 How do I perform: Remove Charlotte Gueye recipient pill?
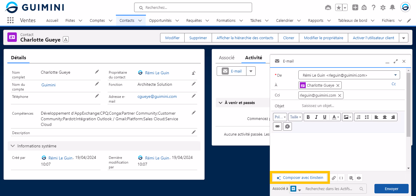(338, 85)
